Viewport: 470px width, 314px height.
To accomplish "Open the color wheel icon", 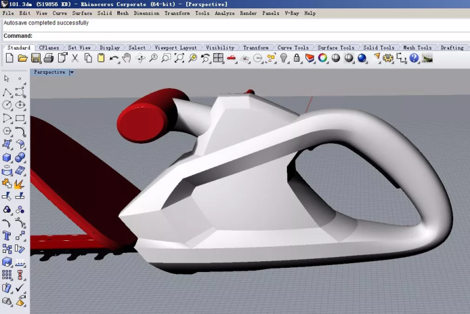I will [x=323, y=58].
